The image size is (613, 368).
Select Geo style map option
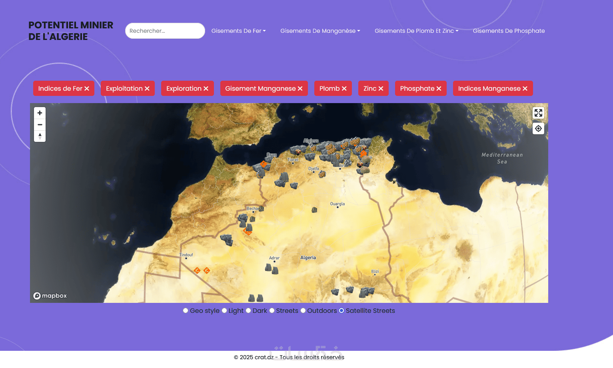(186, 310)
